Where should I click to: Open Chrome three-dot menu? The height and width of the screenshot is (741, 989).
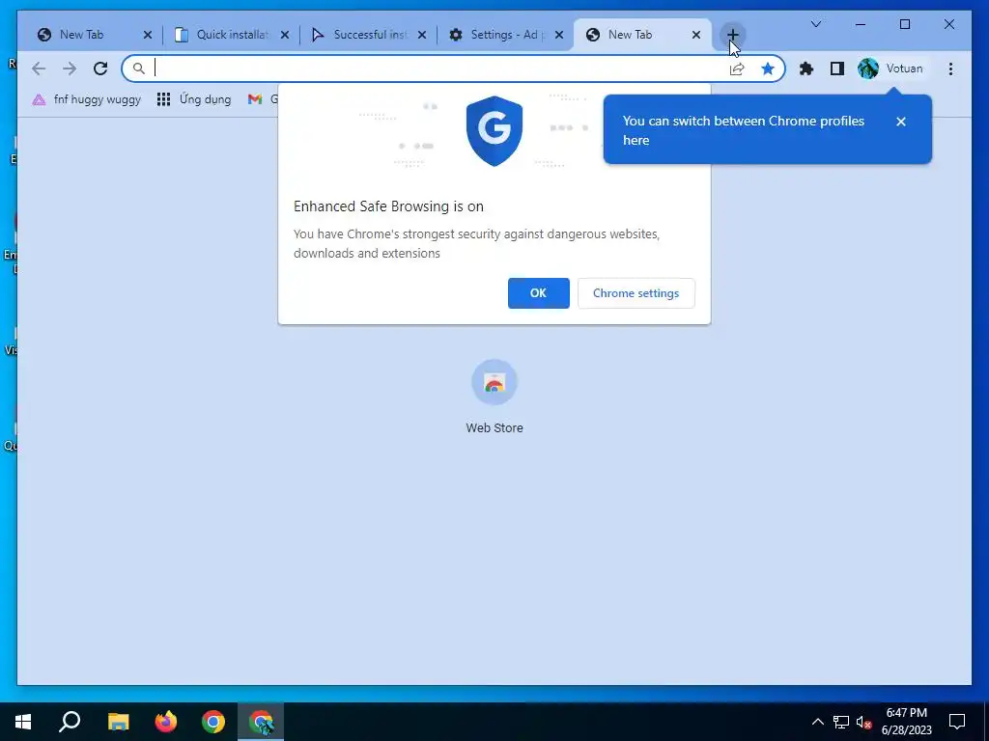[950, 69]
